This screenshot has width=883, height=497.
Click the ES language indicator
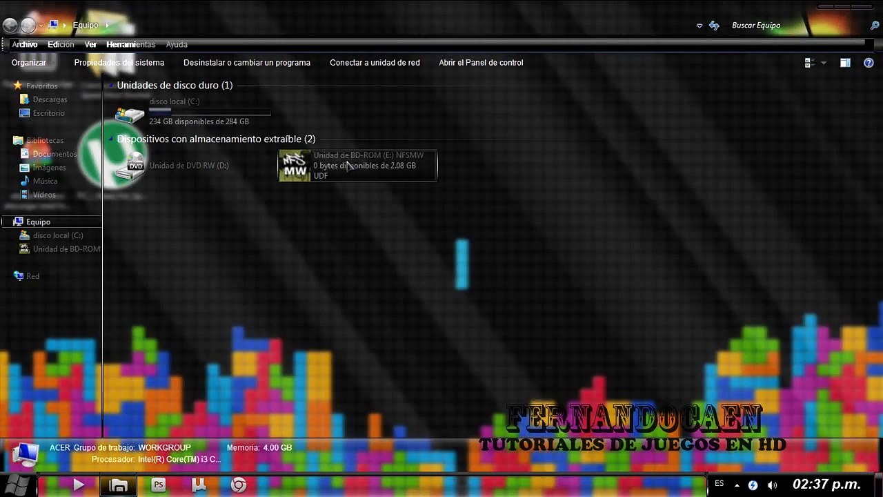[x=720, y=484]
